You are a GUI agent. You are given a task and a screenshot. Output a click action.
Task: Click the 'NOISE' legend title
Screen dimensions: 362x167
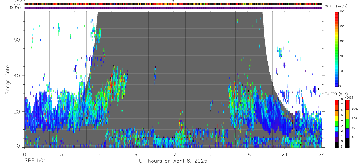349,97
